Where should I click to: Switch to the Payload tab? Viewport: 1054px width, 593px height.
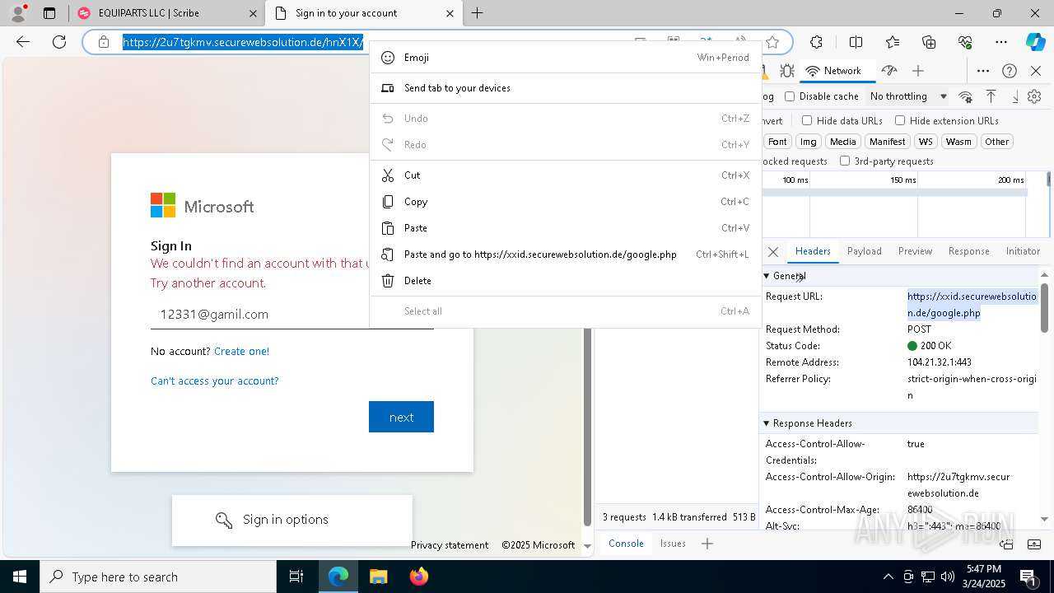point(865,251)
